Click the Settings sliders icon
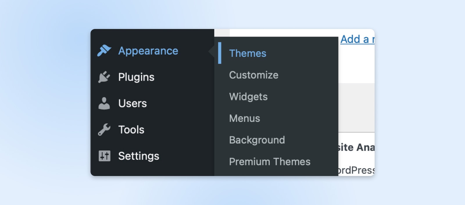This screenshot has height=205, width=465. click(x=104, y=156)
